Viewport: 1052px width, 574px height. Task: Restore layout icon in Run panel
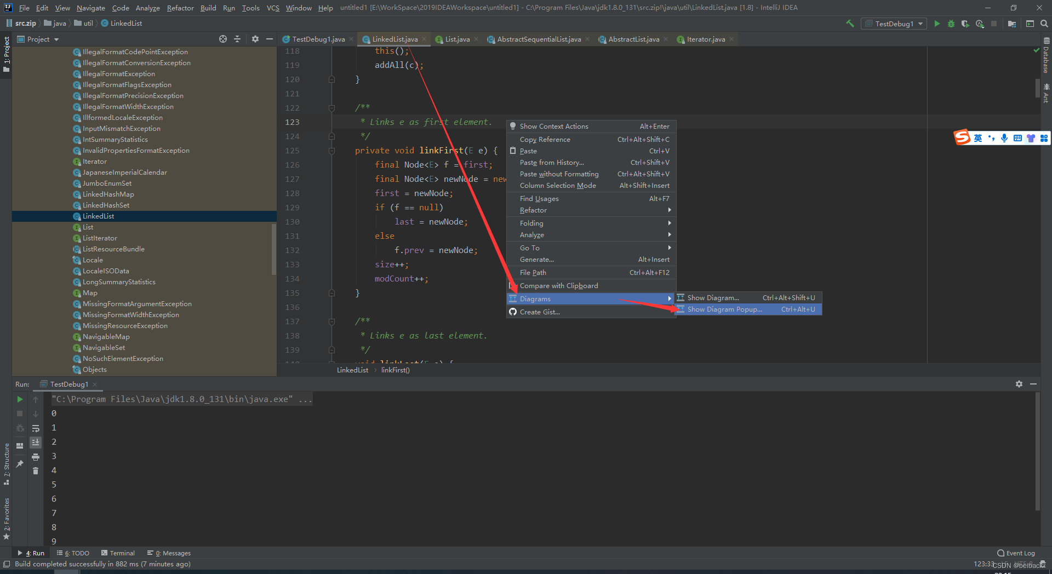[20, 446]
